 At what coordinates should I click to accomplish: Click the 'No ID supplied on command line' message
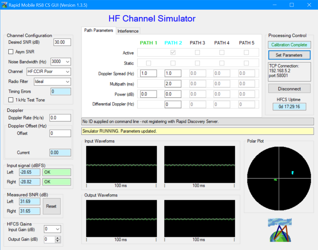[198, 121]
